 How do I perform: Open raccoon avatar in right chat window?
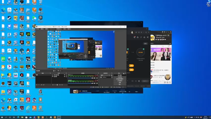(152, 37)
